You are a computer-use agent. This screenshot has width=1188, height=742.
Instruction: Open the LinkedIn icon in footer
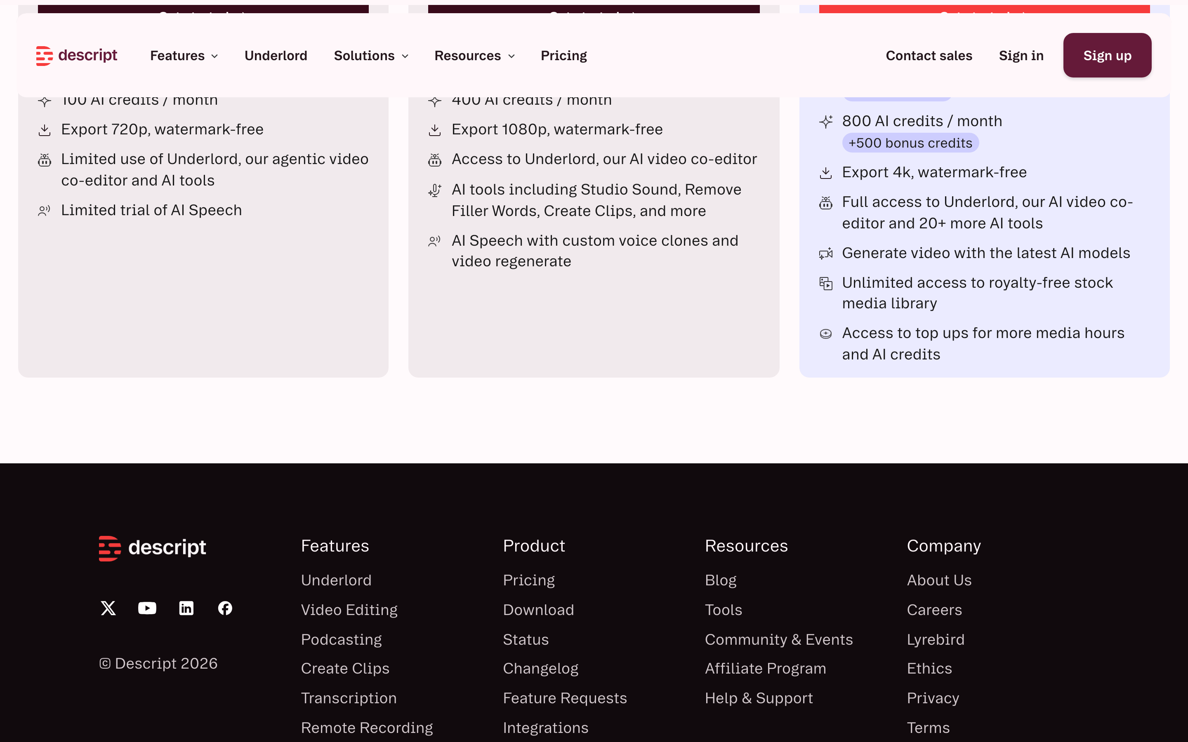[x=186, y=608]
